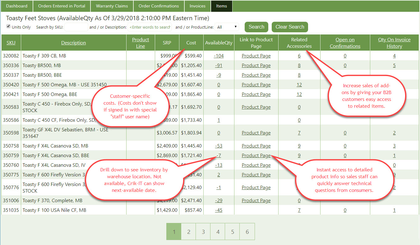View invoice history count 5 for Toasty BR500, MB

pyautogui.click(x=394, y=66)
